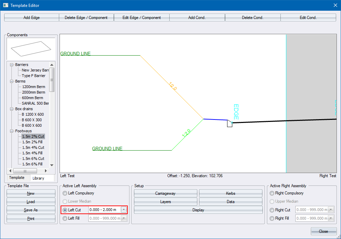Switch to the Template tab
The width and height of the screenshot is (341, 239).
click(x=17, y=178)
